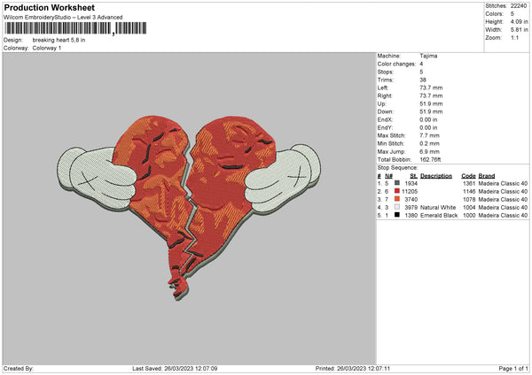Select the Height value '4.09 in'
This screenshot has height=375, width=532.
tap(519, 21)
